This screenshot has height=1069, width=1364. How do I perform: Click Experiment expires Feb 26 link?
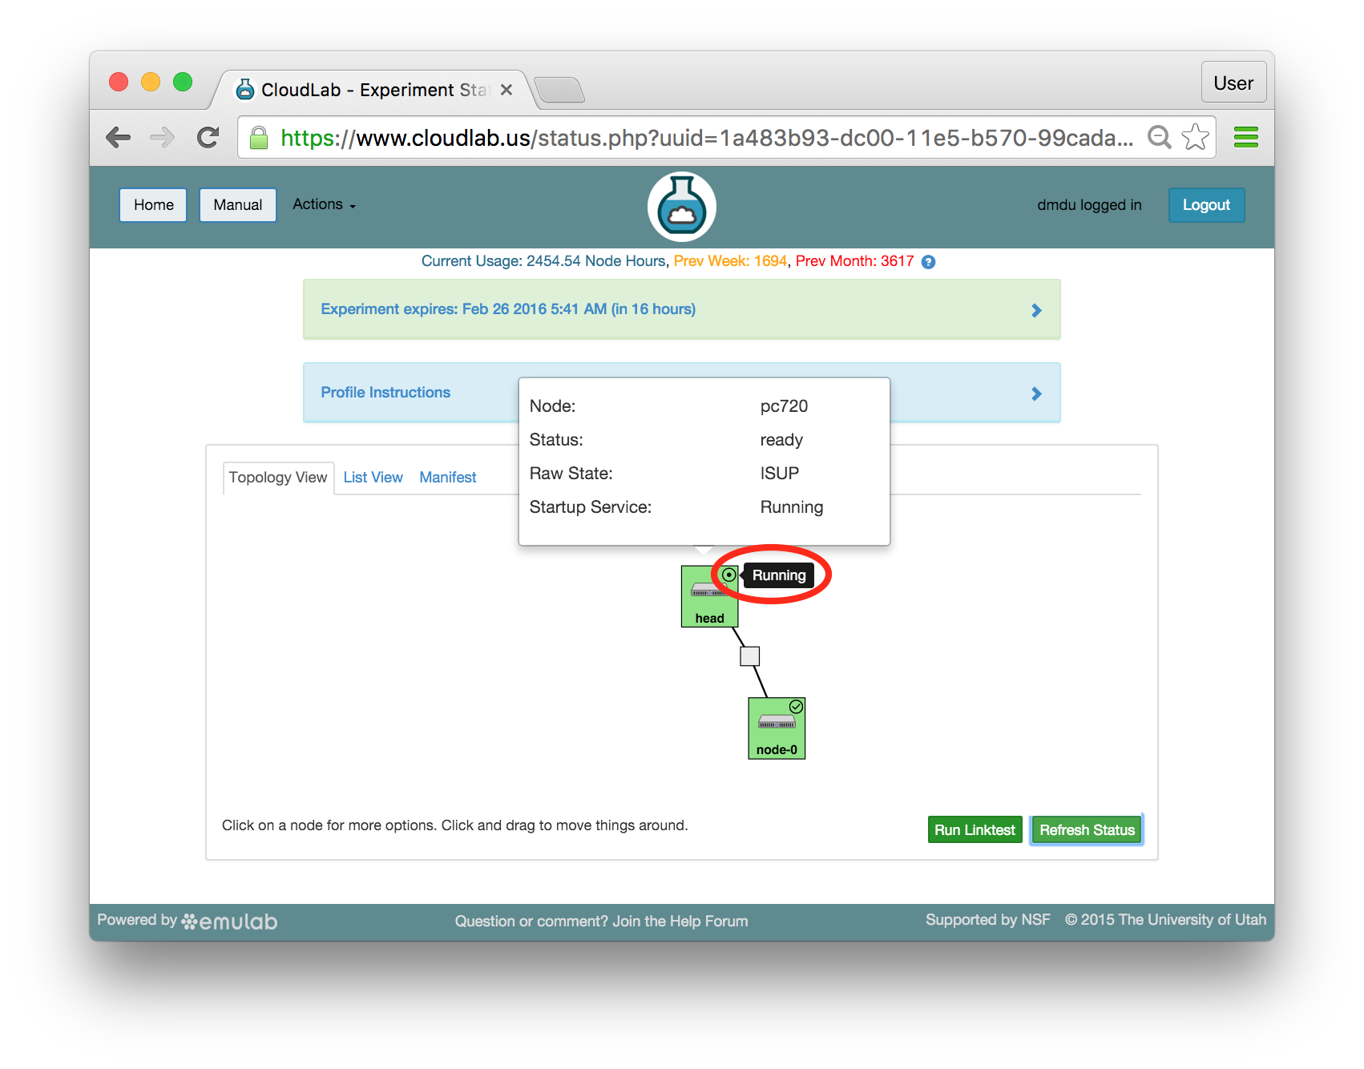click(x=508, y=309)
